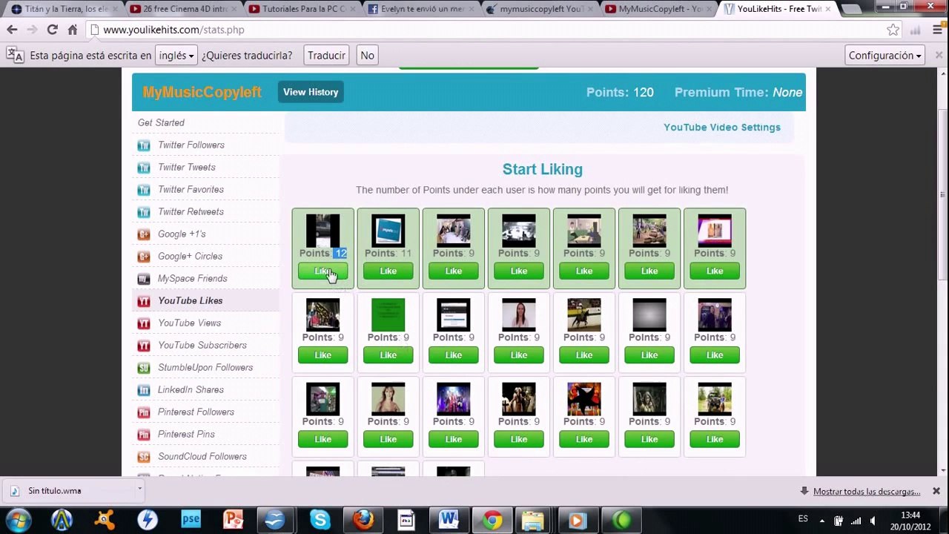Click the Pinterest Pins sidebar icon
949x534 pixels.
click(144, 435)
